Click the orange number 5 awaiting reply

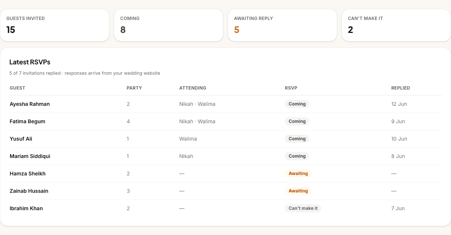click(x=237, y=30)
